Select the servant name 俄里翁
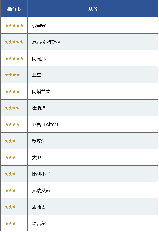Screen dimensions: 159x232 [x=39, y=25]
